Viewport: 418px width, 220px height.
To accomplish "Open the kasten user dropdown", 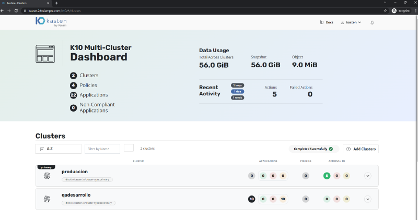I will [x=351, y=22].
